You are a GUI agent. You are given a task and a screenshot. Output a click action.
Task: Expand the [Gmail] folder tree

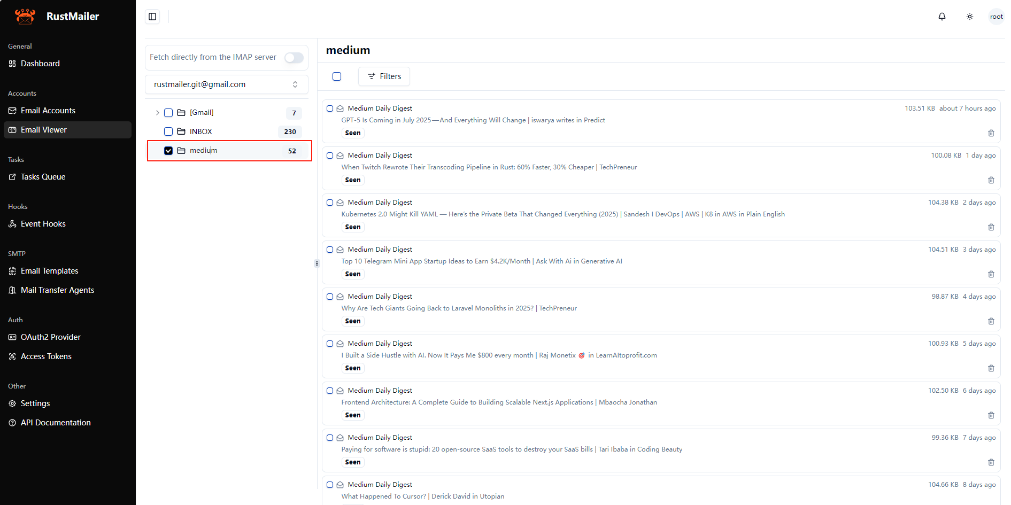[157, 113]
